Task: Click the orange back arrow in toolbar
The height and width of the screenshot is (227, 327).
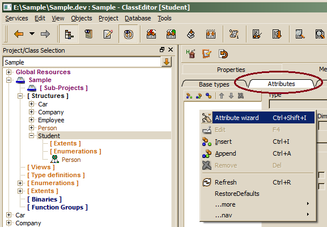Action: [x=19, y=34]
